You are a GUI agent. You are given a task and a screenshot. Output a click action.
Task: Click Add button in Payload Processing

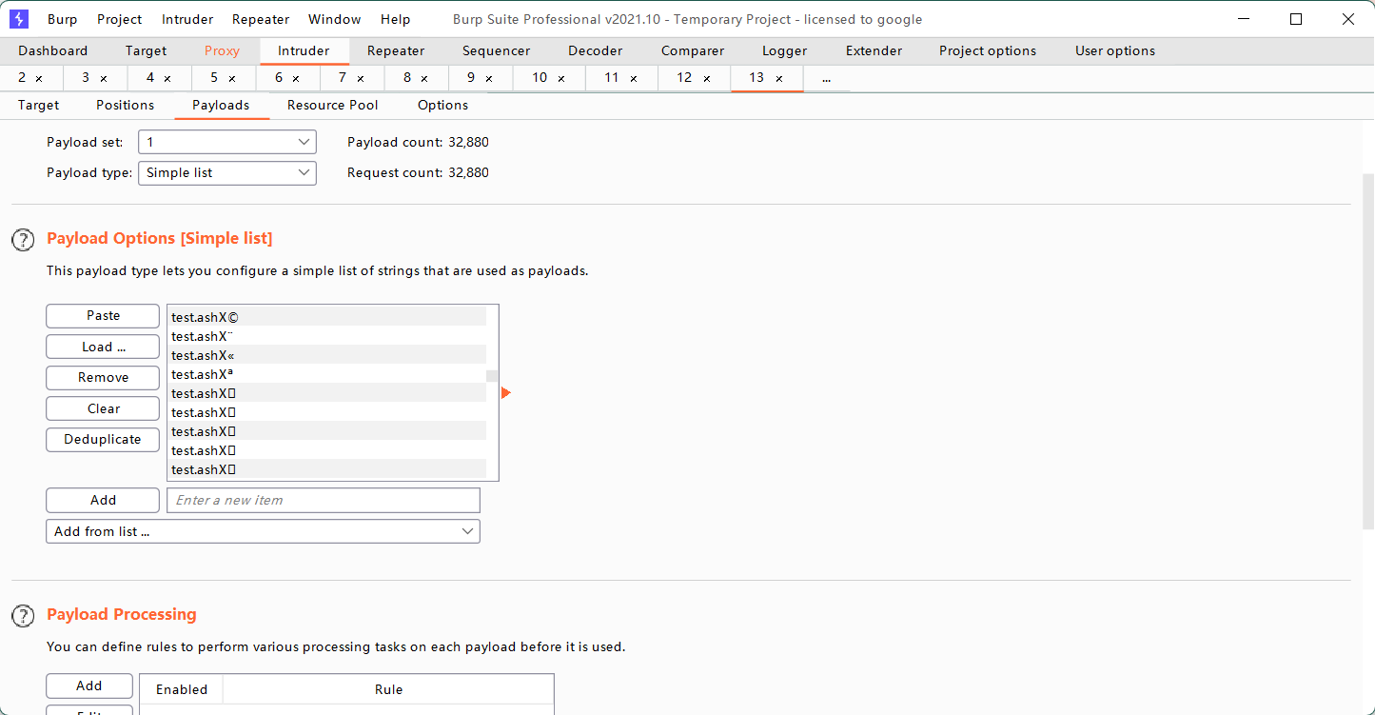pos(89,685)
